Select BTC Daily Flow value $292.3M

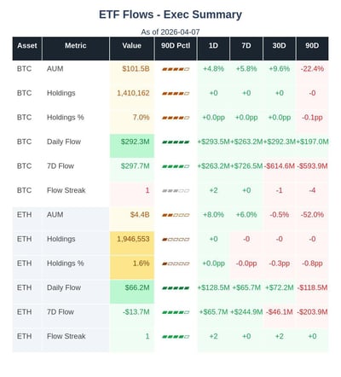[x=136, y=142]
